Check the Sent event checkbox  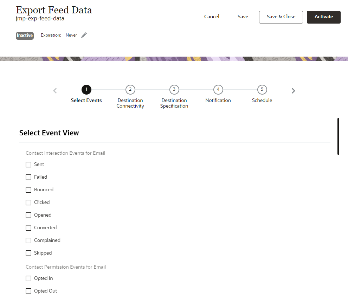[28, 164]
